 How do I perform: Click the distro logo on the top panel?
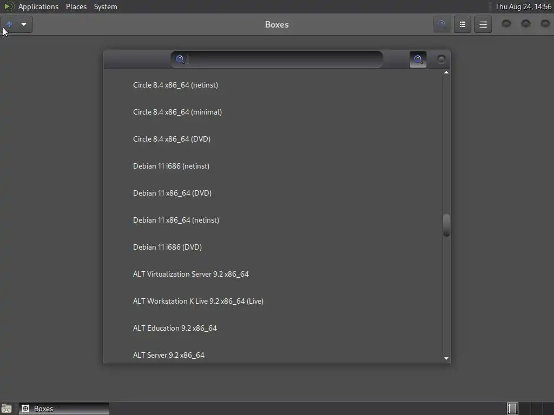(x=9, y=6)
